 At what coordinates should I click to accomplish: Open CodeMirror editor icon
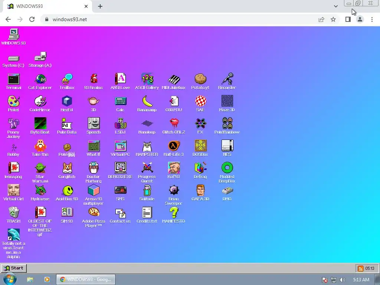[40, 104]
